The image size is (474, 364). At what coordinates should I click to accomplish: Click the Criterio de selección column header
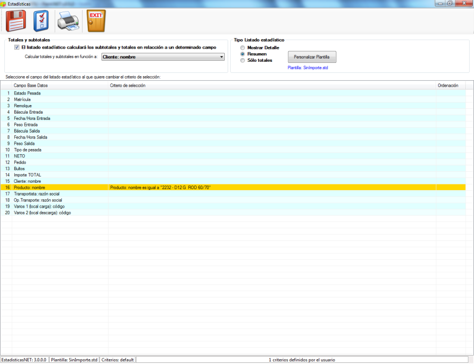point(127,85)
